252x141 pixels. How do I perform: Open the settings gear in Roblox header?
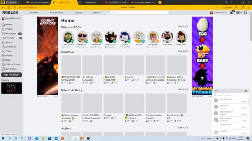(x=246, y=13)
